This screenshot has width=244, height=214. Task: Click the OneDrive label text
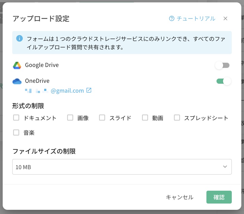pyautogui.click(x=37, y=81)
